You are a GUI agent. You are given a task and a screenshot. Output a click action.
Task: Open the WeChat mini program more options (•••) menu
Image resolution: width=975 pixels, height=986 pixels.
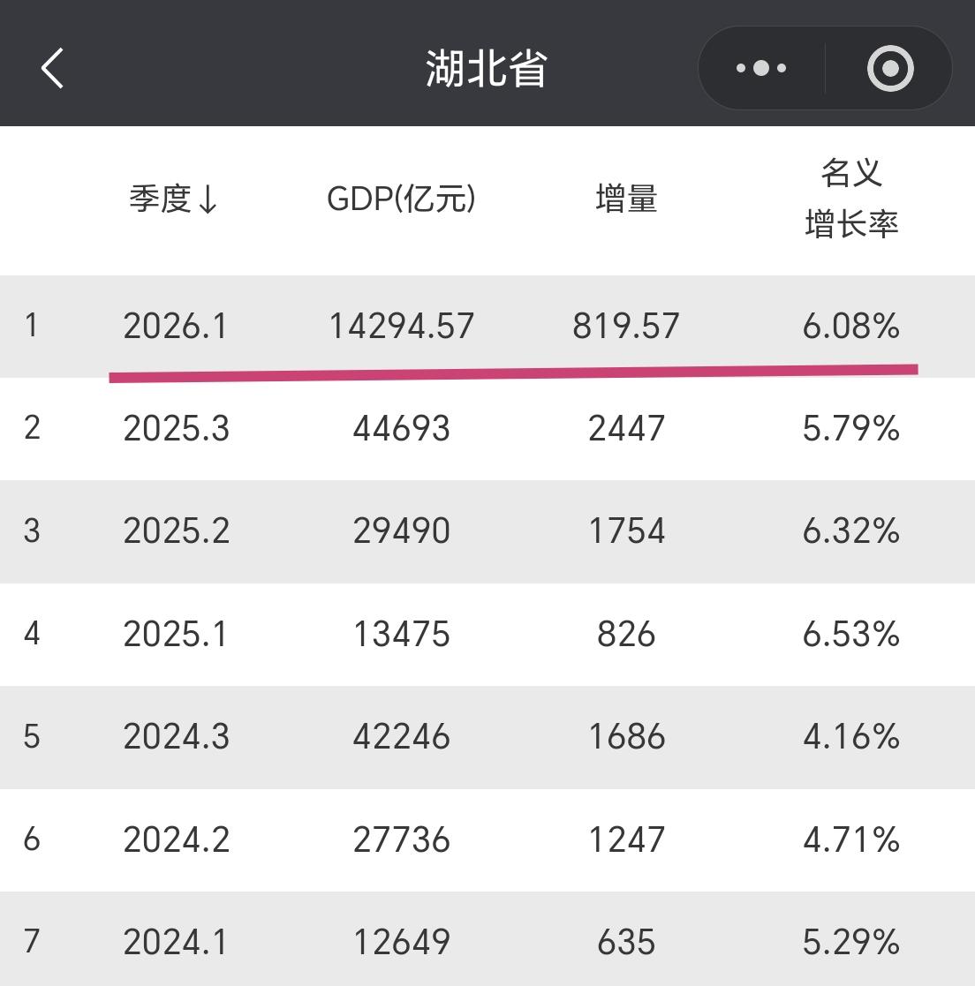point(760,67)
